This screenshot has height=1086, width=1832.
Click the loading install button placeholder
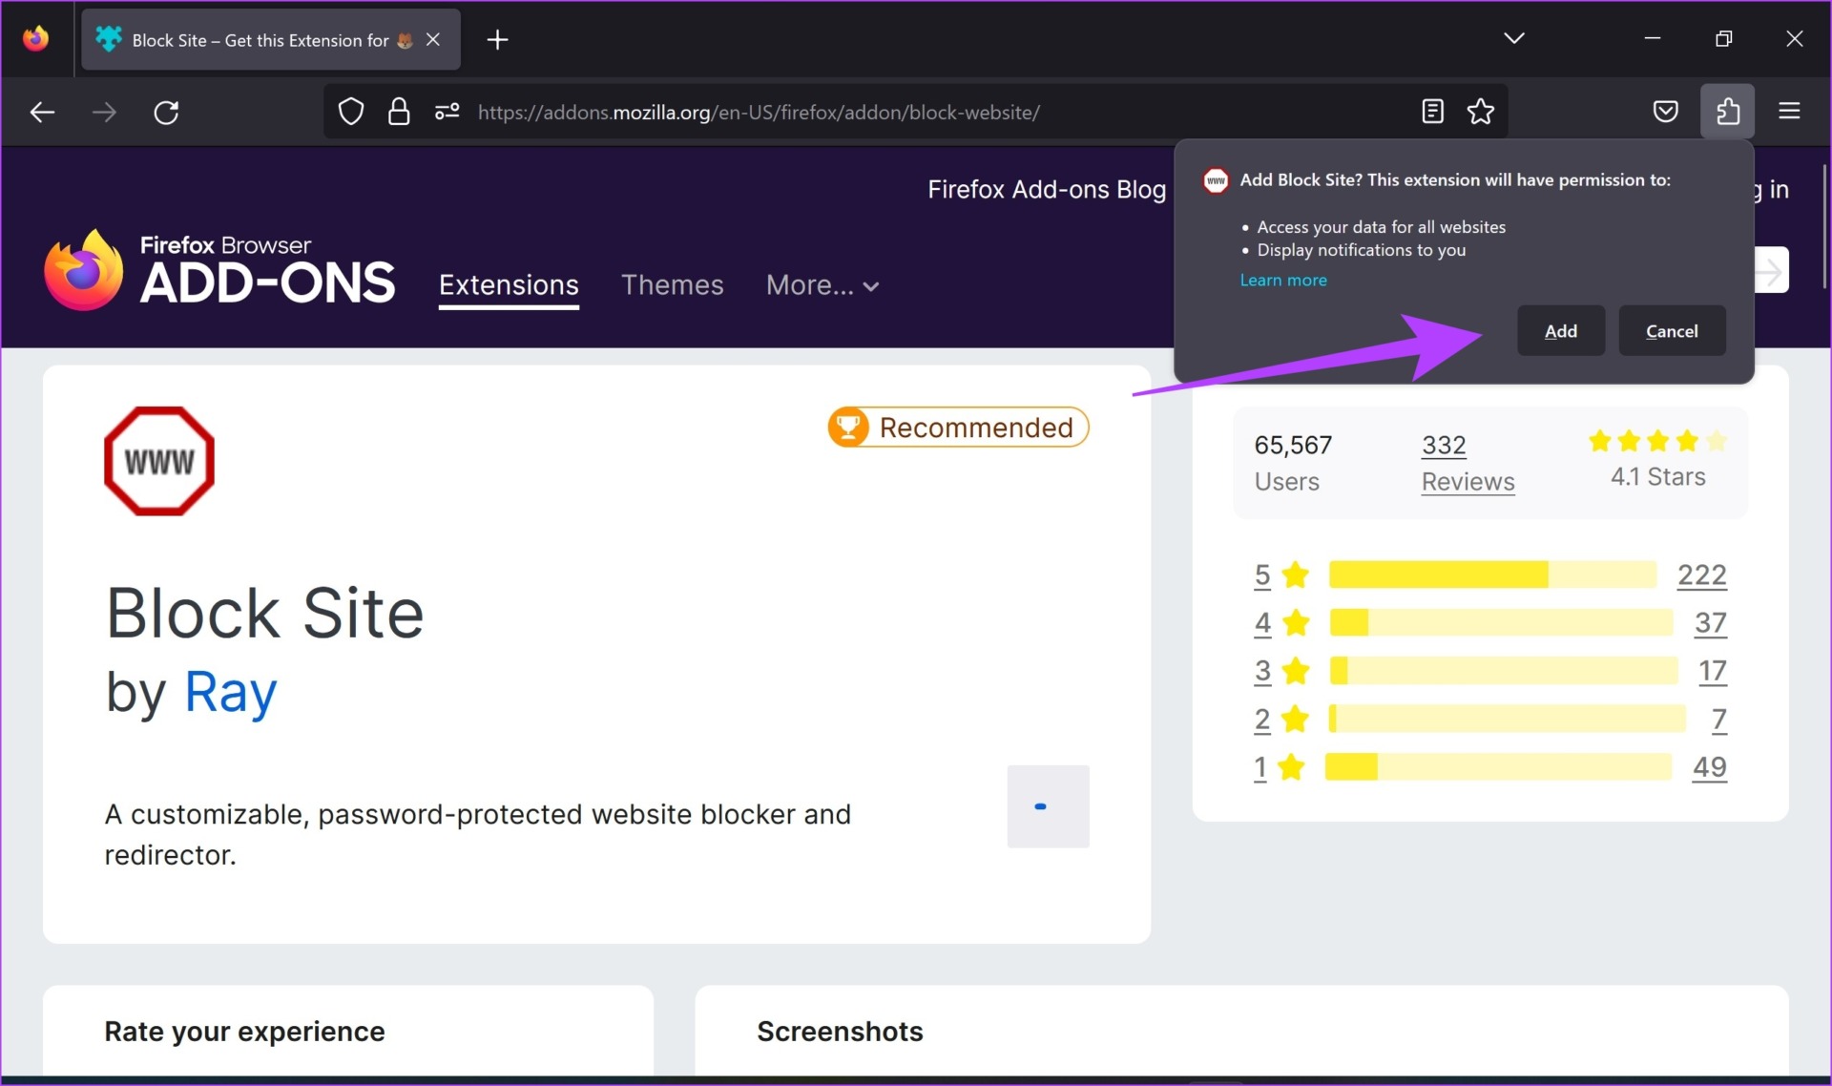[1048, 806]
